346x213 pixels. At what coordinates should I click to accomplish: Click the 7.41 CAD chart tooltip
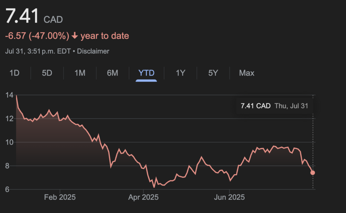click(x=274, y=106)
